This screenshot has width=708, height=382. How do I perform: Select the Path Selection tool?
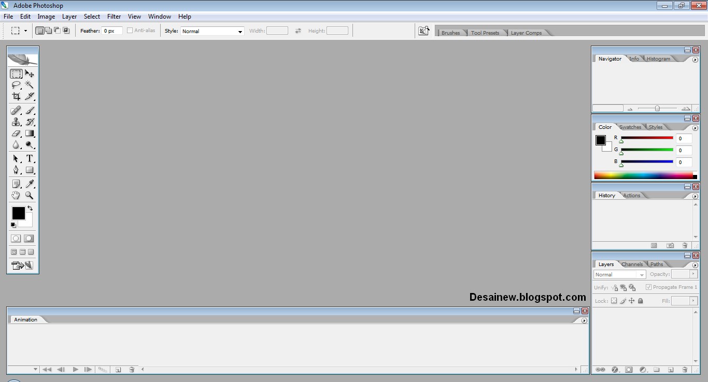[17, 158]
